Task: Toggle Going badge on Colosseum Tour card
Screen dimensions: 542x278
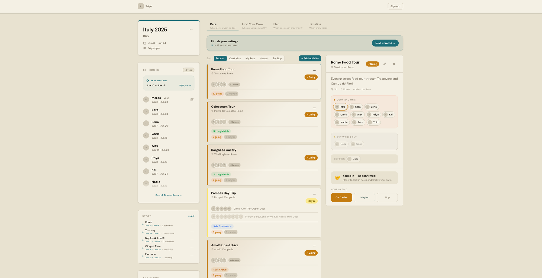Action: pyautogui.click(x=311, y=115)
